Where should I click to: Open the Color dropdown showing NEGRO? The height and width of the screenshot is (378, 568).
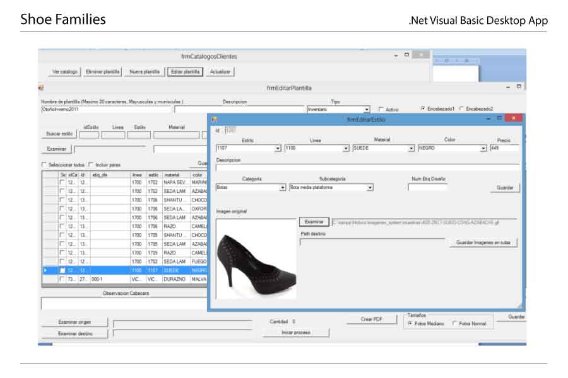point(483,149)
